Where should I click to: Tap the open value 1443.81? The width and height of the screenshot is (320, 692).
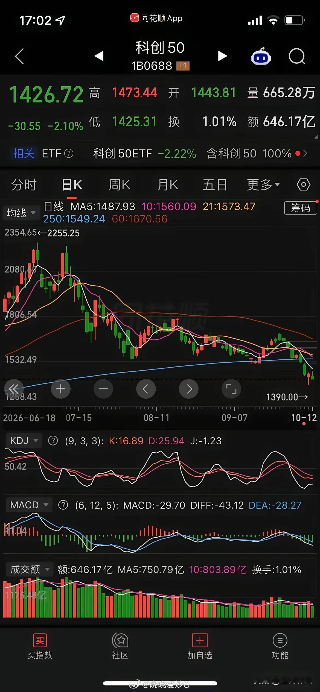tap(214, 93)
